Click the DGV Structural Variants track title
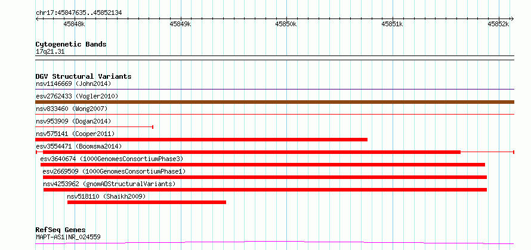 pos(84,76)
